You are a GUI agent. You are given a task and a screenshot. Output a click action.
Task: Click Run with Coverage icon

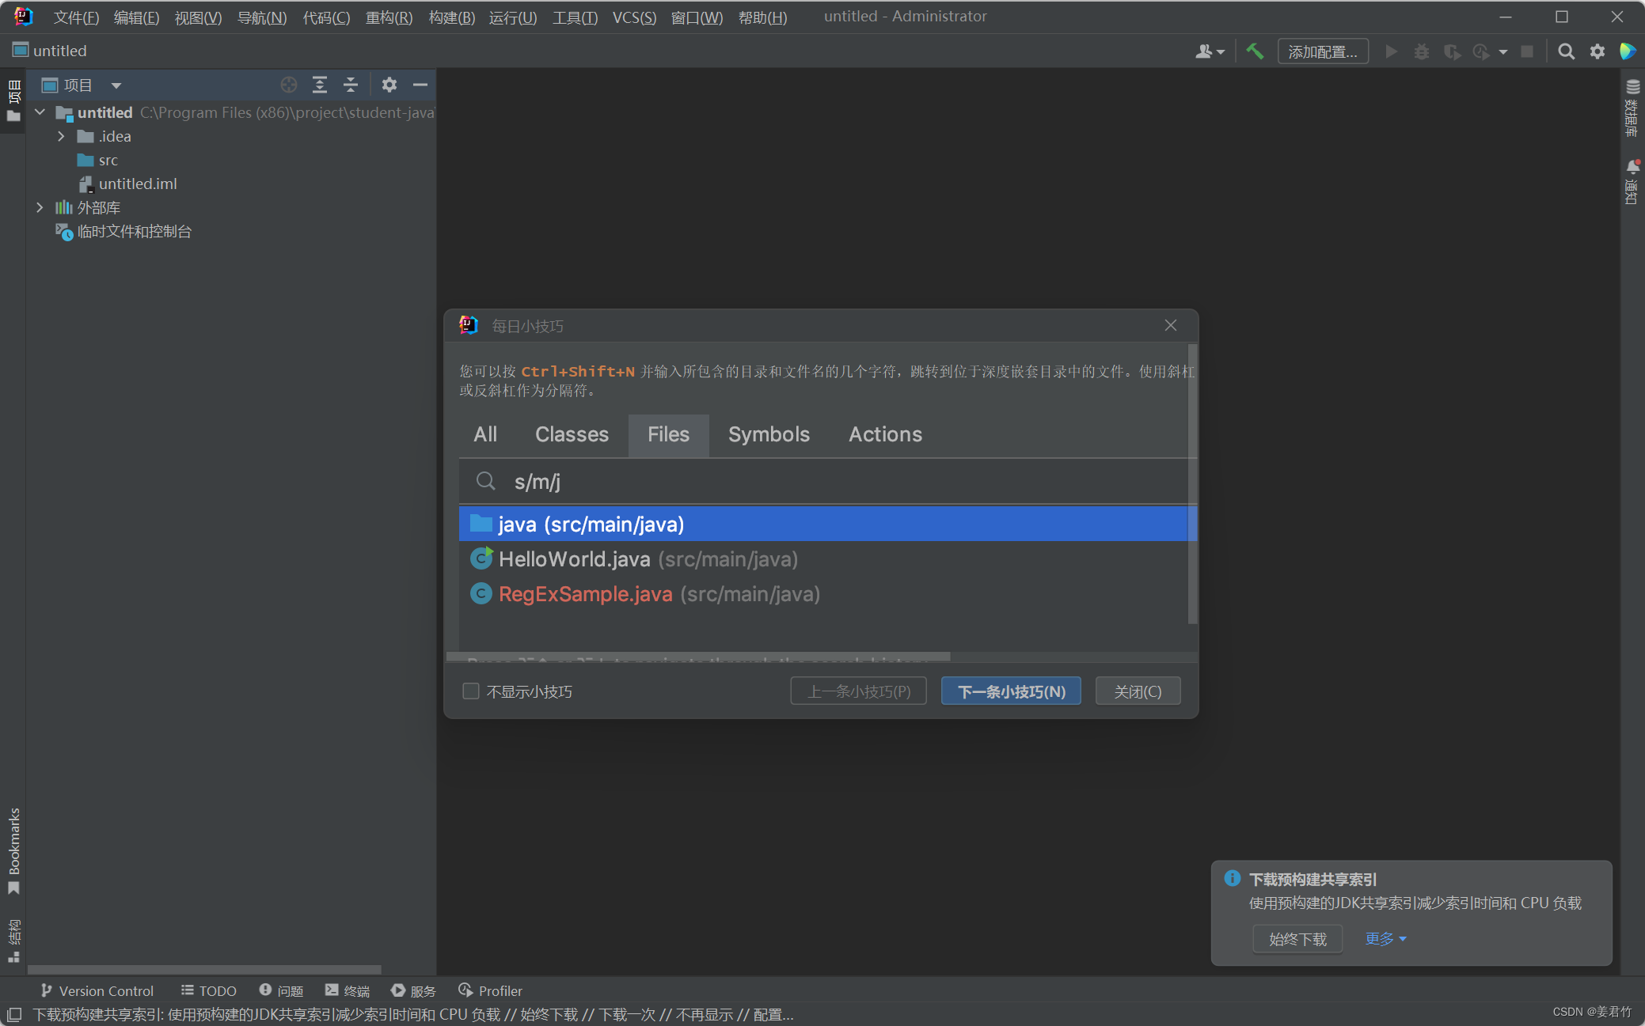pos(1452,51)
